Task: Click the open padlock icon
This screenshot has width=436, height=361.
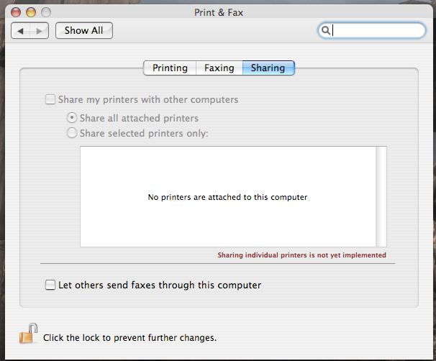Action: (28, 334)
